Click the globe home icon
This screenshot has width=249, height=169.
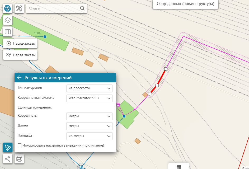8,8
